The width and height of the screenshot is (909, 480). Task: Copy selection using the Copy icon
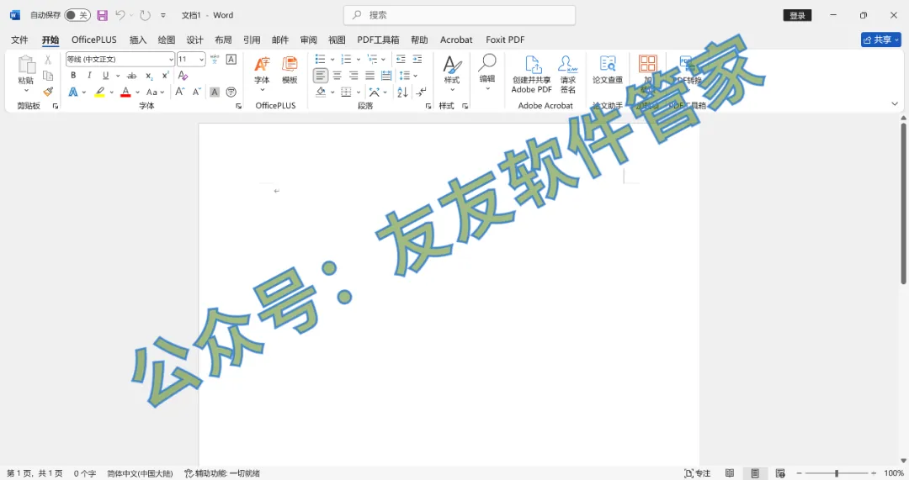pos(48,76)
